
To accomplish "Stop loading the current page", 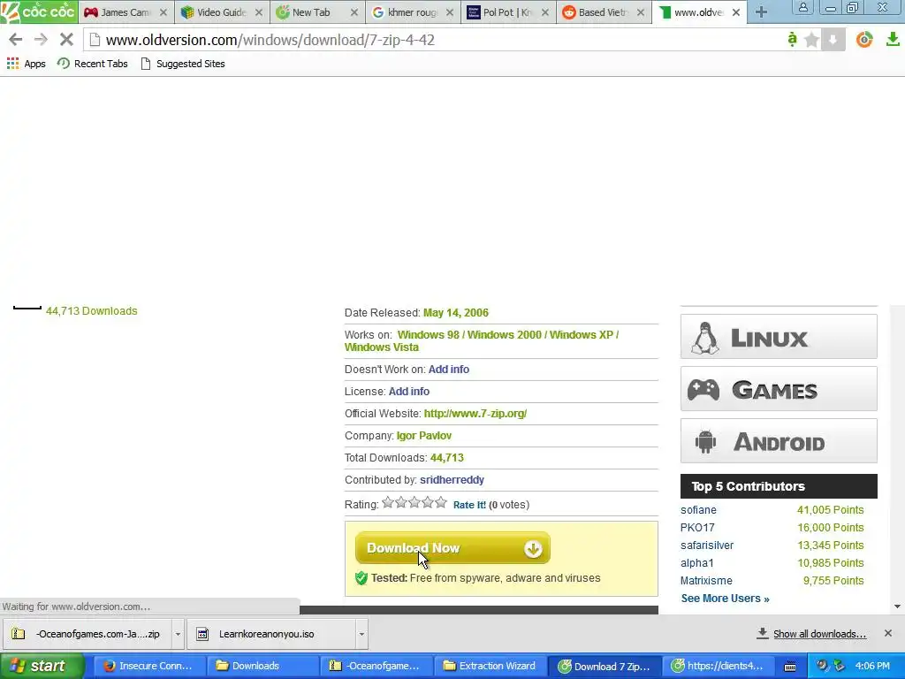I will tap(66, 40).
